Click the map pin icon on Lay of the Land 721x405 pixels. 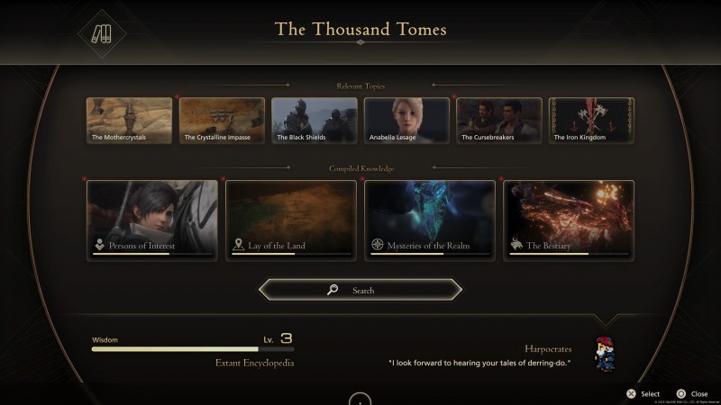238,244
